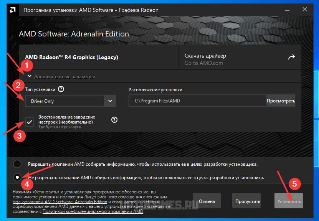Toggle the Восстановление заводских настроек checkbox
The width and height of the screenshot is (319, 221).
[x=30, y=122]
